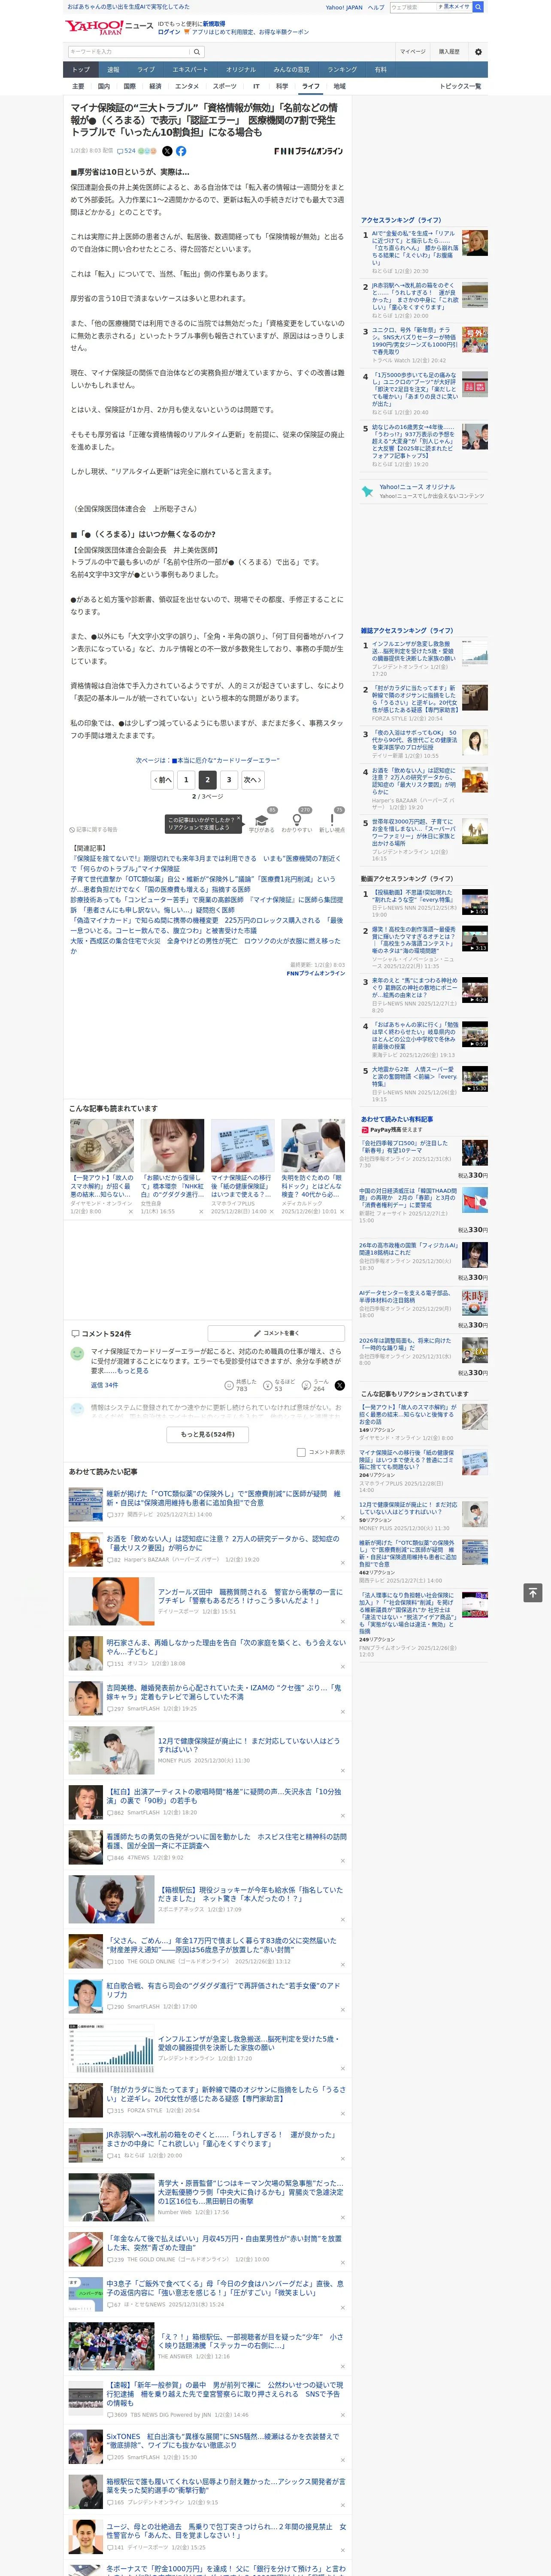Click 記事に関する報告 report icon link
The image size is (551, 2576).
93,829
